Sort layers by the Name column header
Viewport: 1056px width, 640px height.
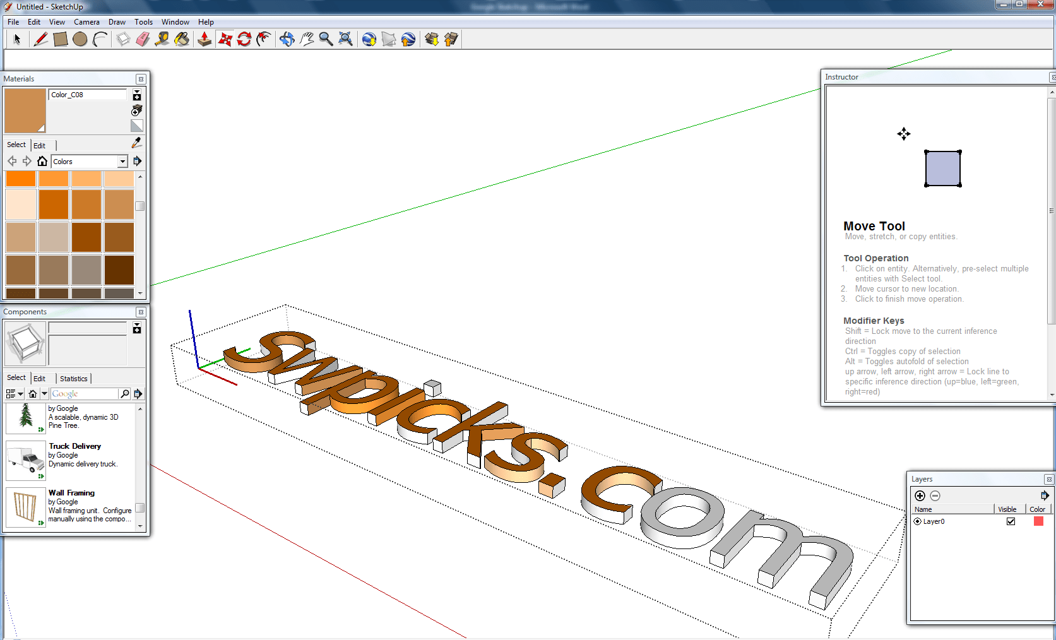click(x=952, y=509)
